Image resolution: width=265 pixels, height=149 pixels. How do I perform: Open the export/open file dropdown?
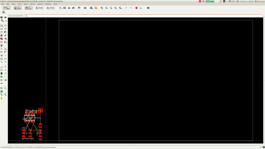click(60, 8)
